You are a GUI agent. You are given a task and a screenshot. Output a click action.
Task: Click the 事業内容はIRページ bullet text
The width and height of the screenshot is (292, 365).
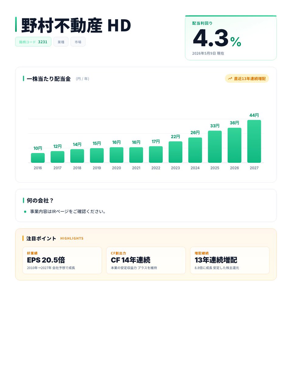click(68, 211)
